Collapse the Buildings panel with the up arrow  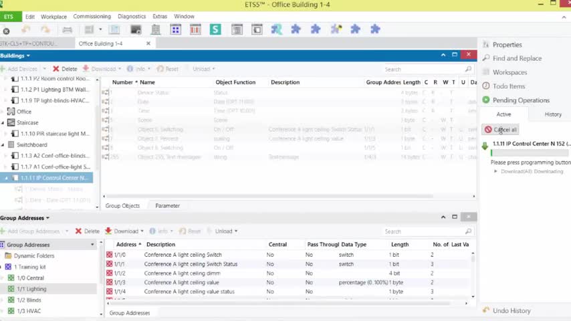coord(443,55)
